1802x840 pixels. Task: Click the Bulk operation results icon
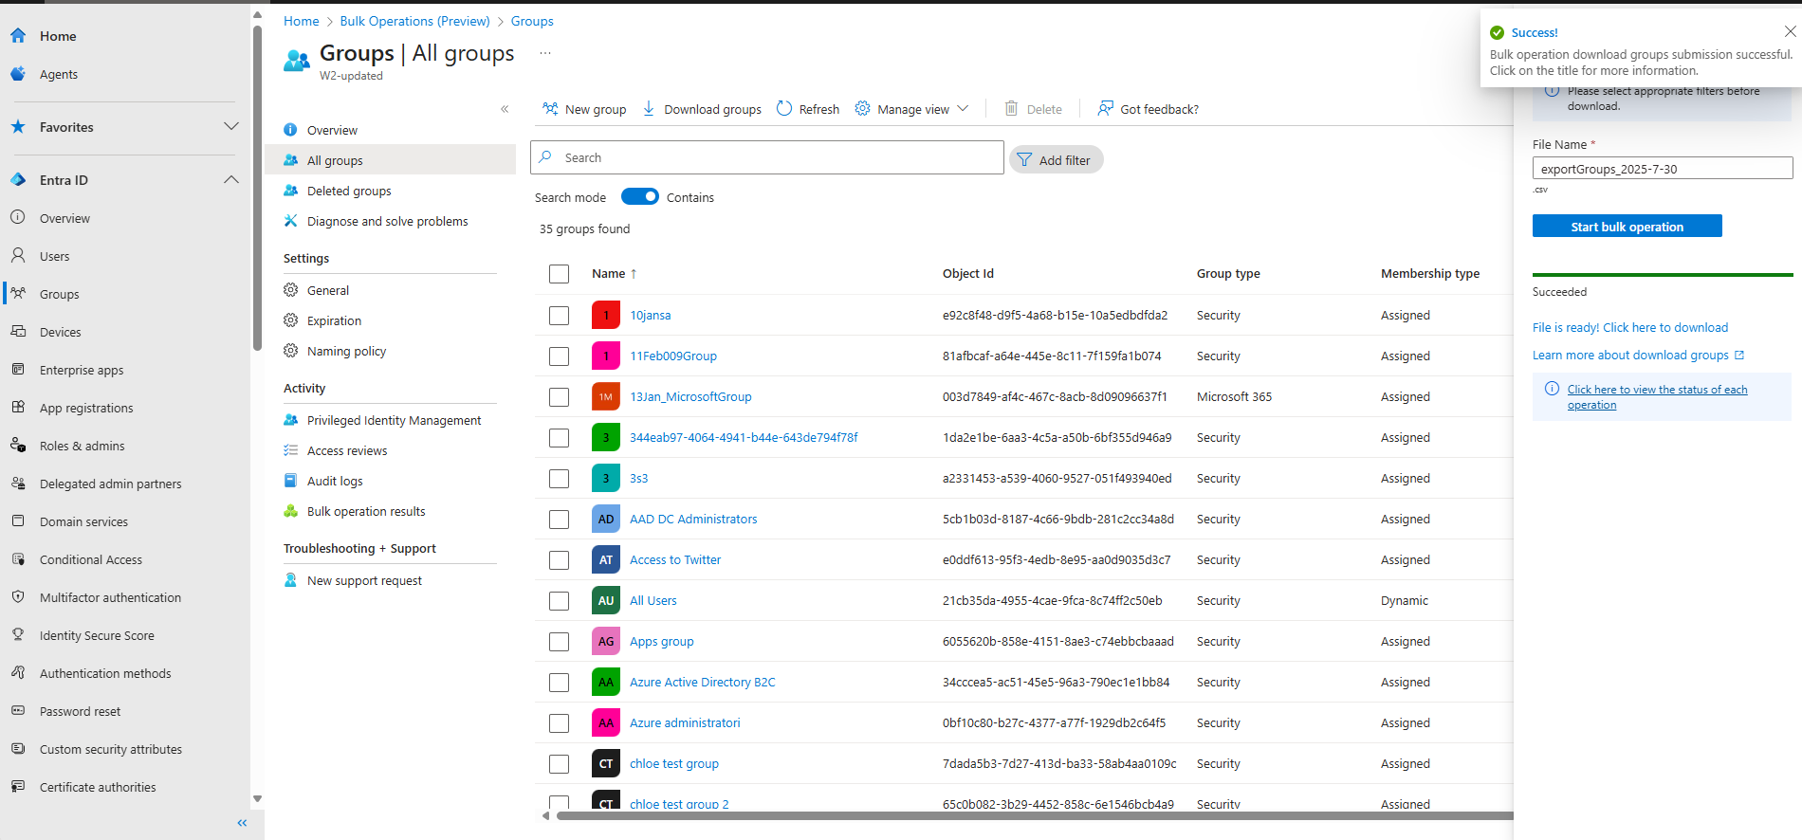pyautogui.click(x=291, y=511)
